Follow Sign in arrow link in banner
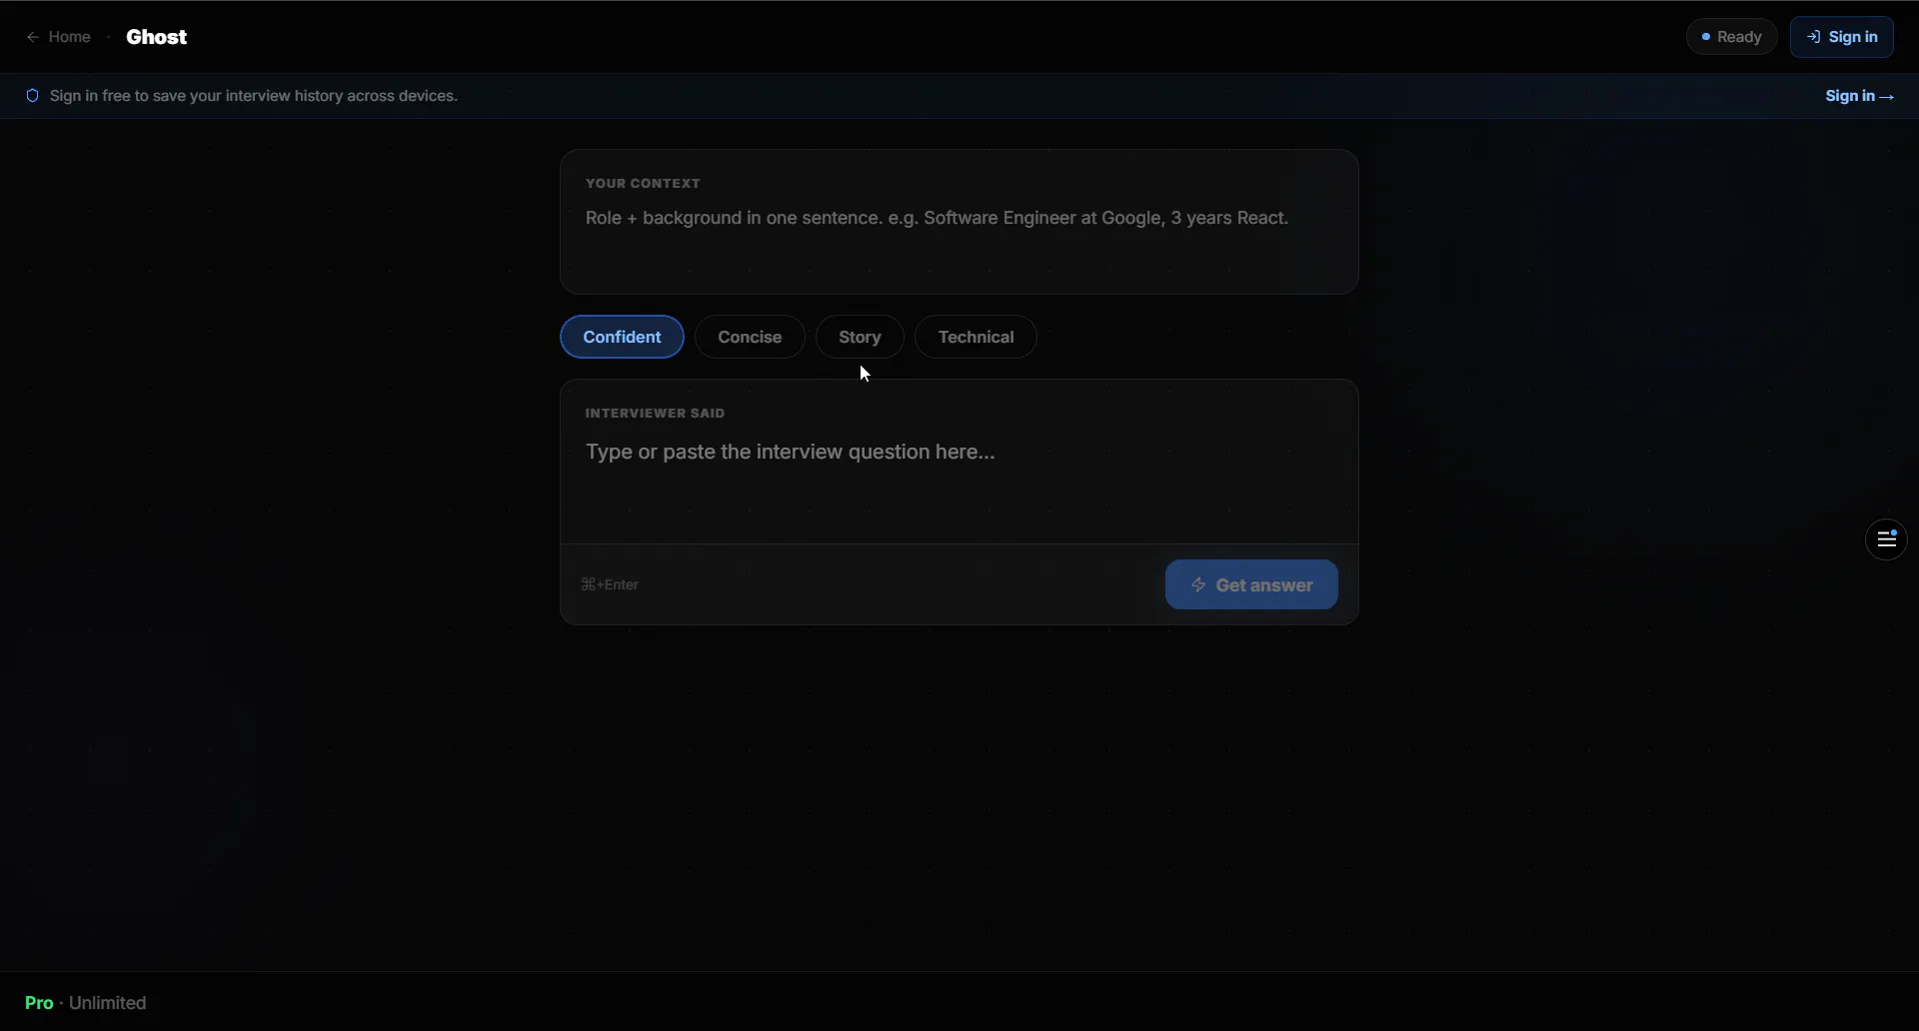 click(1859, 96)
